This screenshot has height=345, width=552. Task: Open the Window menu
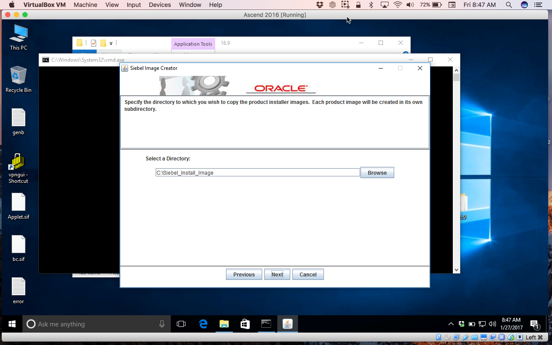tap(190, 5)
